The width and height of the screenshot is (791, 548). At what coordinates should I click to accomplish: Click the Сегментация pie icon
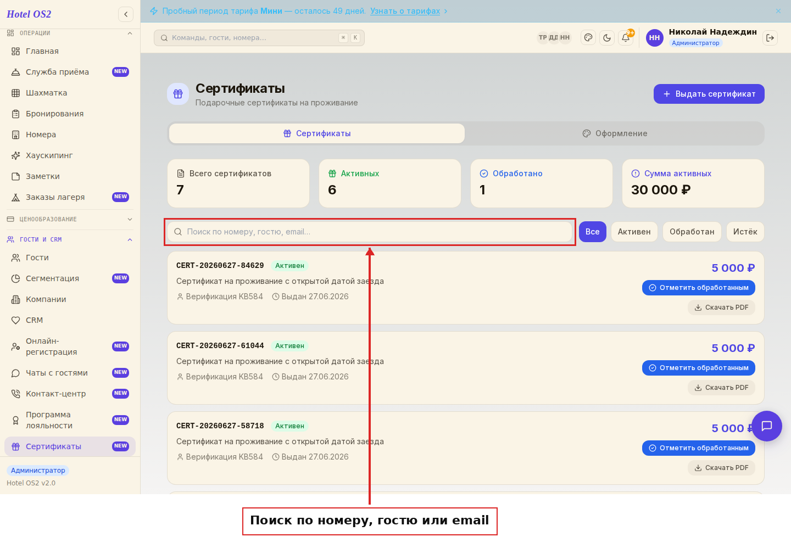(x=15, y=278)
